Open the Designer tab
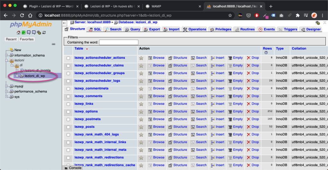 (x=311, y=29)
